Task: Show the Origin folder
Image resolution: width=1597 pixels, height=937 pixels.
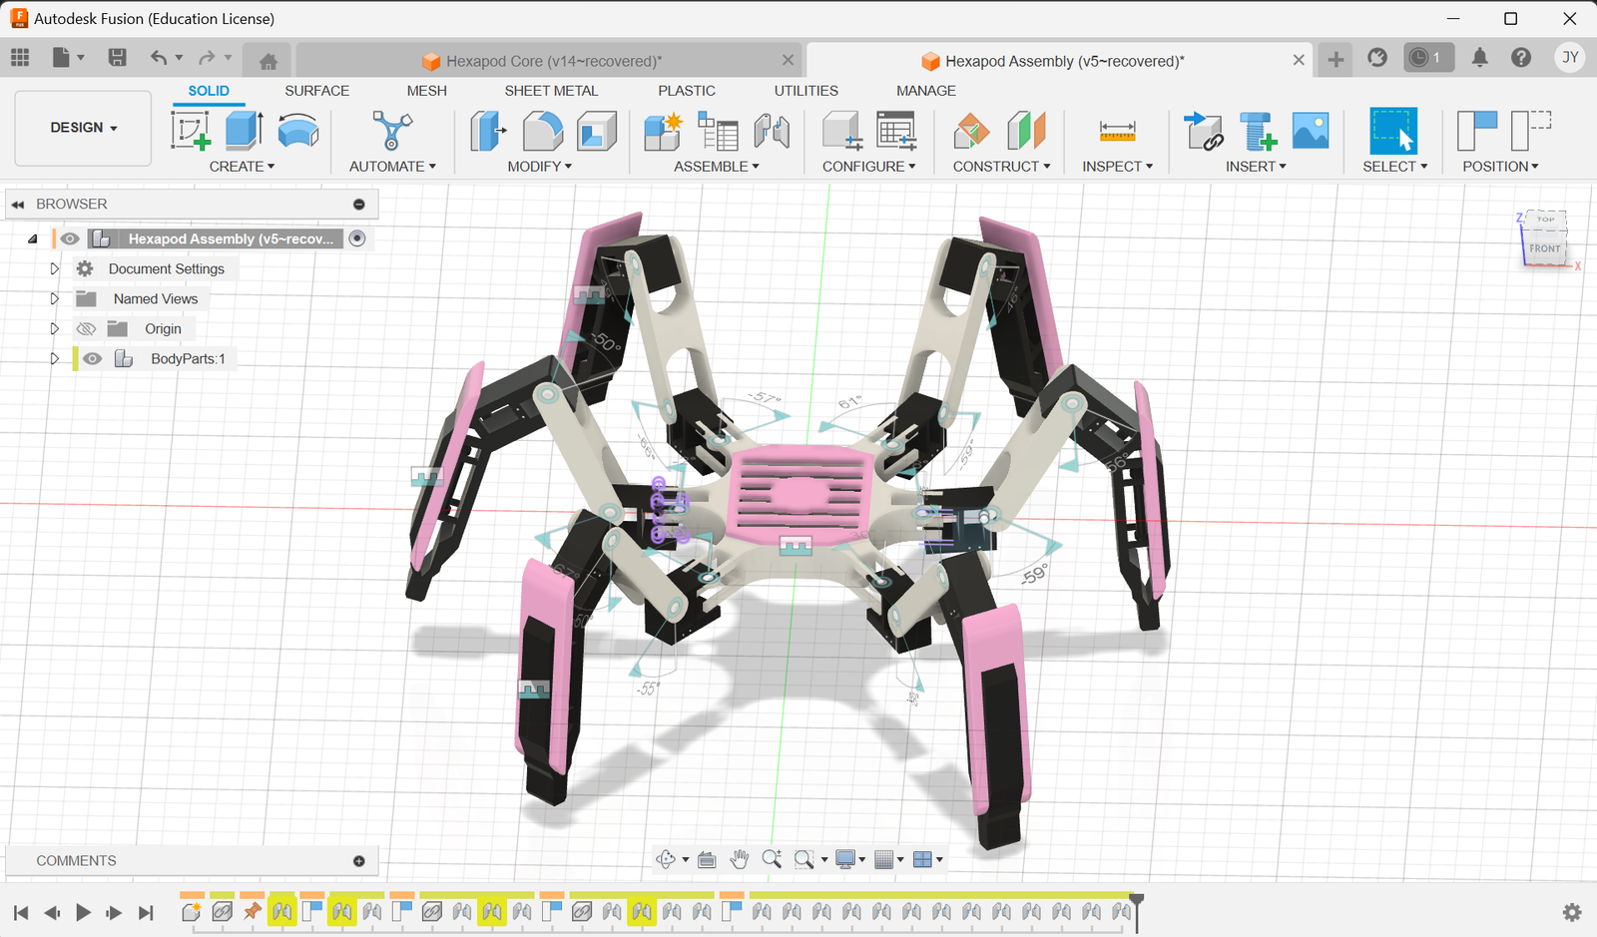Action: coord(87,328)
